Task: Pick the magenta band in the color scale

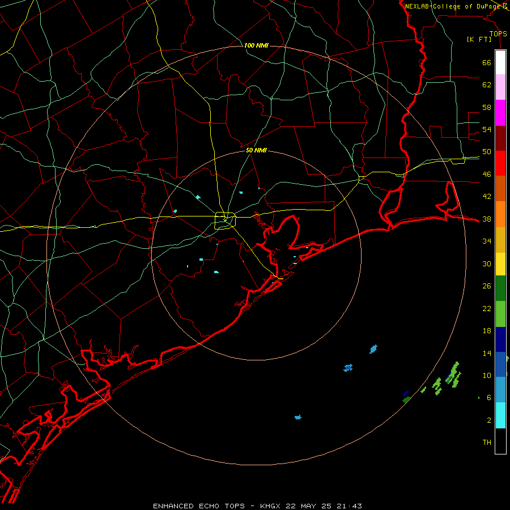Action: (500, 113)
